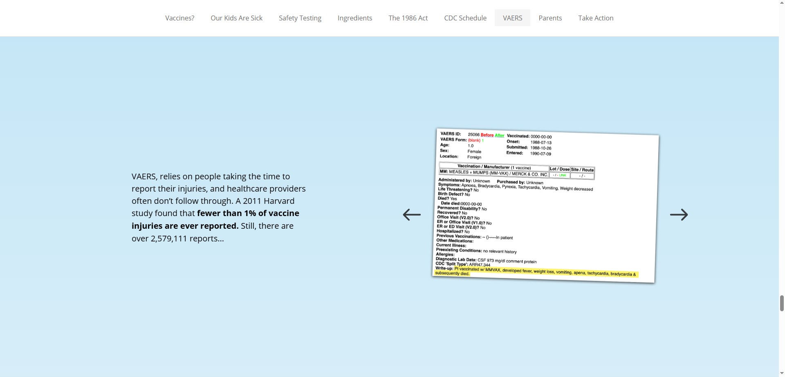This screenshot has height=377, width=785.
Task: Navigate to The 1986 Act section
Action: click(408, 18)
